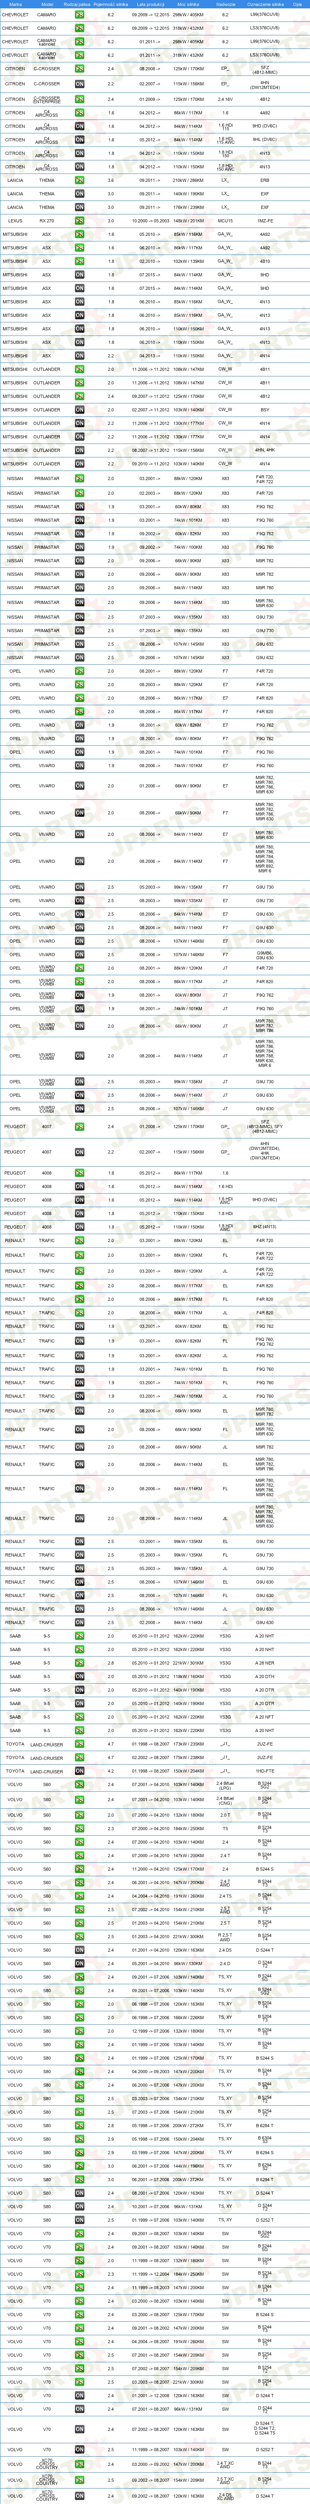This screenshot has width=310, height=2504.
Task: Click the Rodzaj paliwa column header
Action: pyautogui.click(x=78, y=4)
